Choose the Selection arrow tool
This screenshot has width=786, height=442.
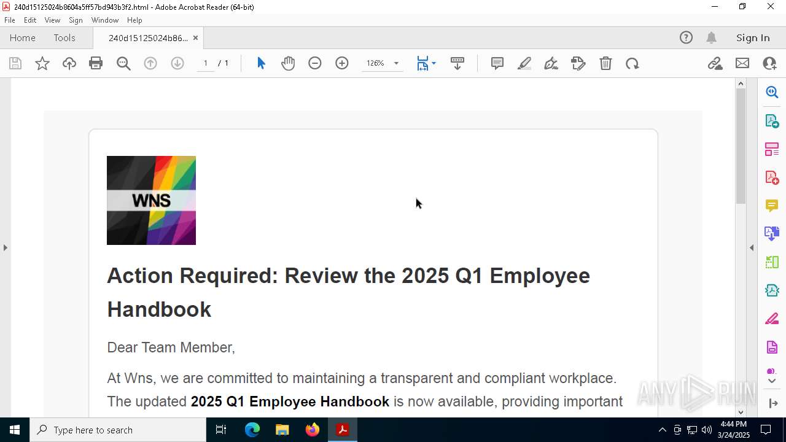coord(261,63)
